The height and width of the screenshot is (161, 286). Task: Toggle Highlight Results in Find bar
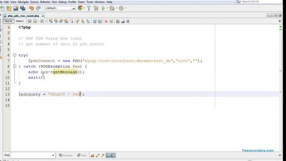tap(108, 155)
